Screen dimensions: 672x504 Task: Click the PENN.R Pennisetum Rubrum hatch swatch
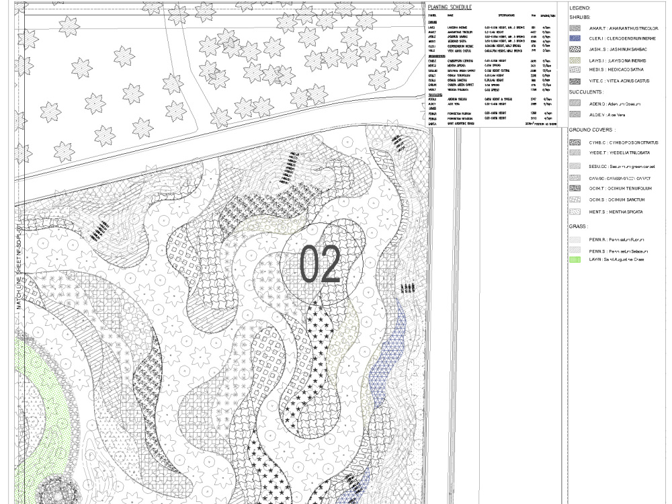tap(575, 240)
